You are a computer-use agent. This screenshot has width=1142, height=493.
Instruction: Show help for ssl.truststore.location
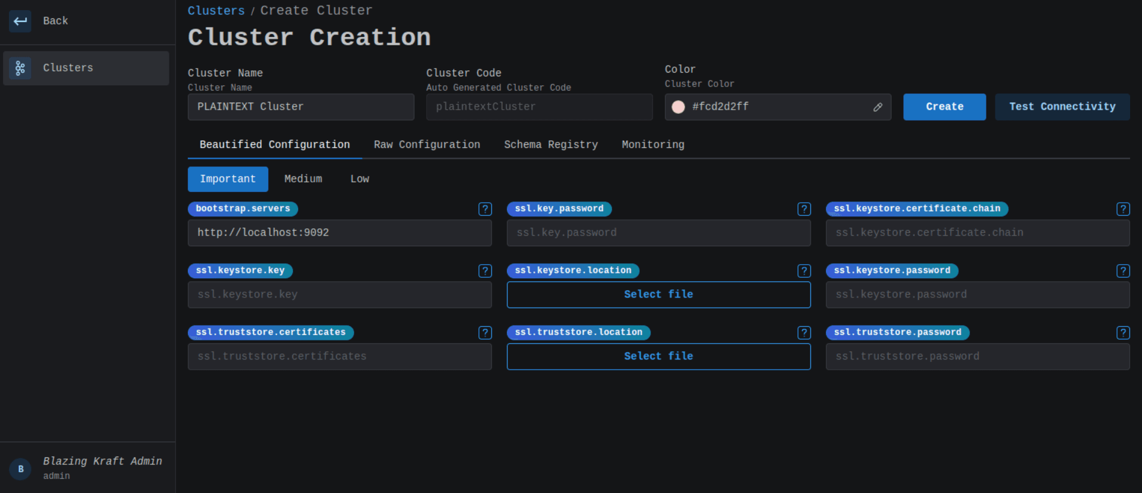tap(804, 333)
